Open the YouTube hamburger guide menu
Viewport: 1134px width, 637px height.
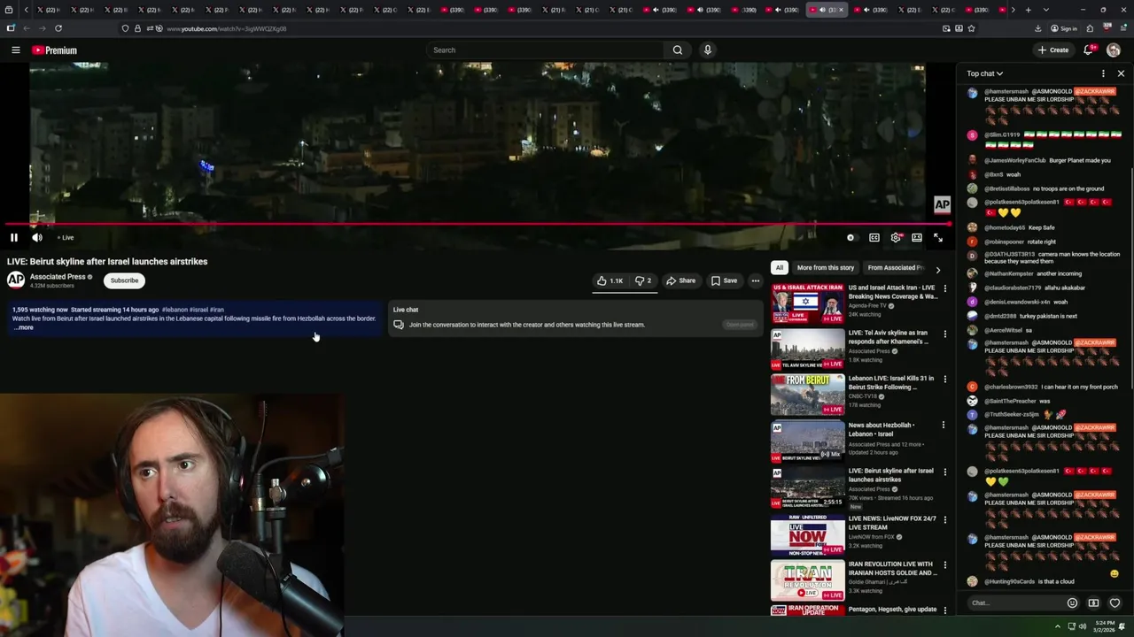pos(16,50)
